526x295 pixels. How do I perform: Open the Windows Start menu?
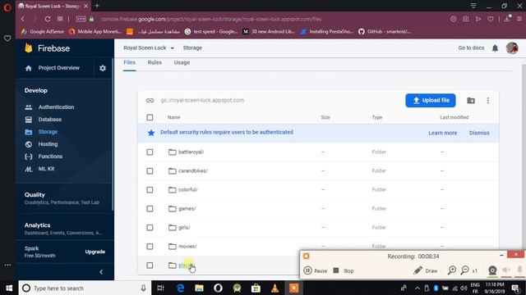coord(9,288)
